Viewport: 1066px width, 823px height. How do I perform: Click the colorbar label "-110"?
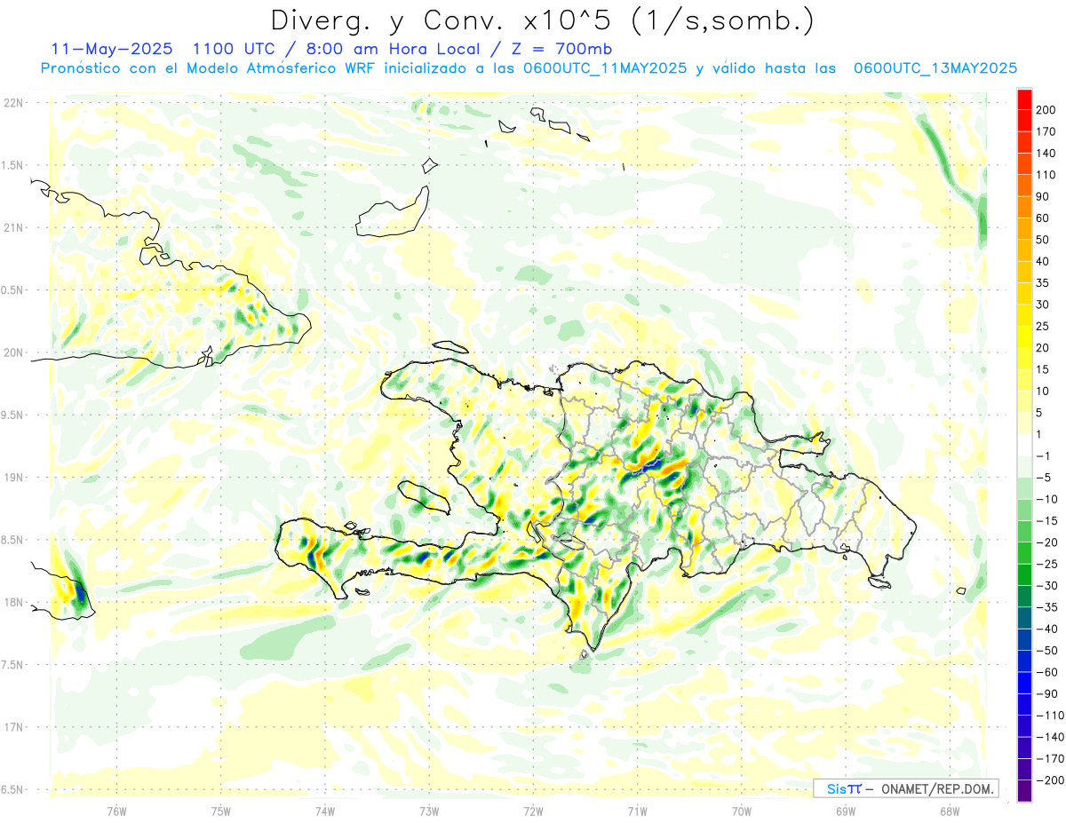pyautogui.click(x=1051, y=716)
